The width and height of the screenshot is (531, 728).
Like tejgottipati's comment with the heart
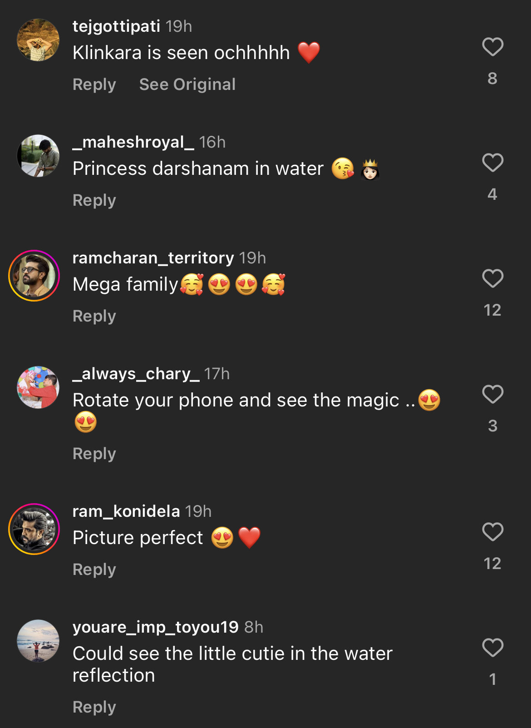point(492,47)
